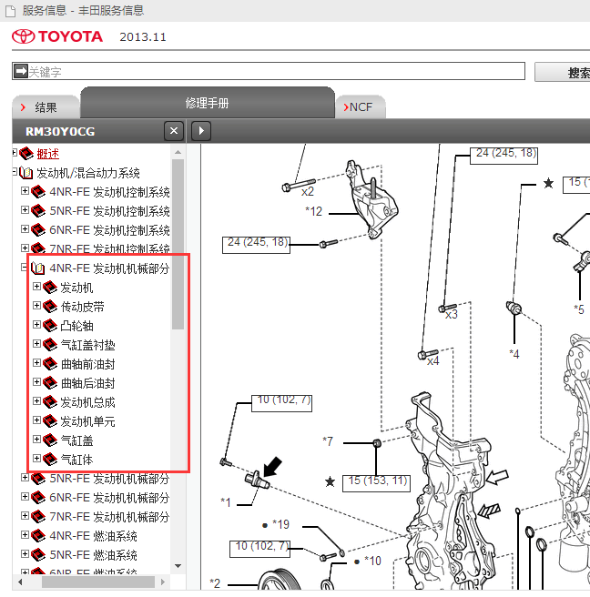Select 5NR-FE 燃油系统 tree item
Screen dimensions: 590x597
pyautogui.click(x=93, y=555)
